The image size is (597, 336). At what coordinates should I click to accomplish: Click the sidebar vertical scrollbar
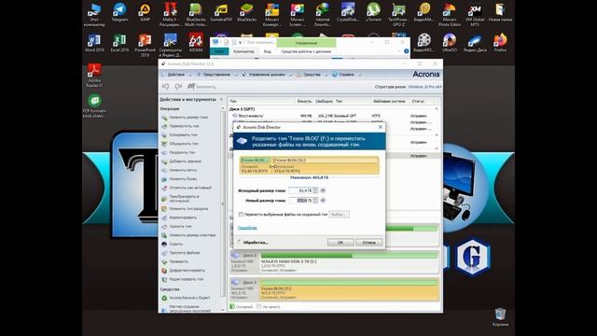point(223,203)
